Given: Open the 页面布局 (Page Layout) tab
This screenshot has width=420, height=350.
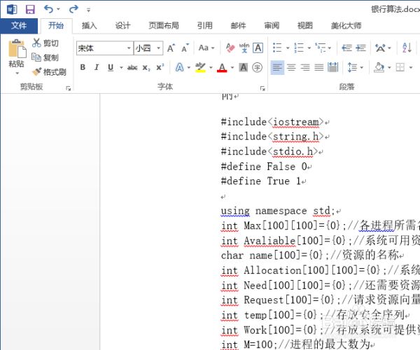Looking at the screenshot, I should pos(164,26).
